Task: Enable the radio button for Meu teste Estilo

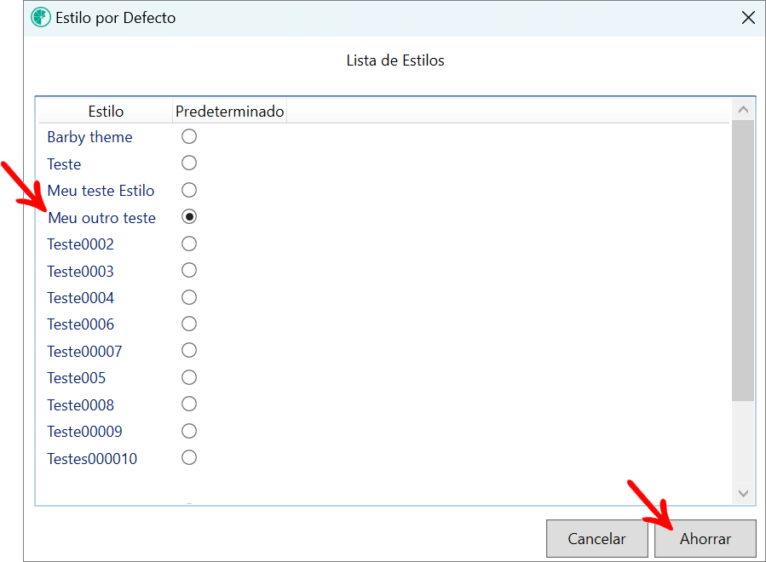Action: pos(188,190)
